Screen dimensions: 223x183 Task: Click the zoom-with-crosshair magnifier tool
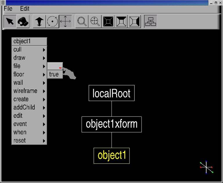(x=95, y=21)
